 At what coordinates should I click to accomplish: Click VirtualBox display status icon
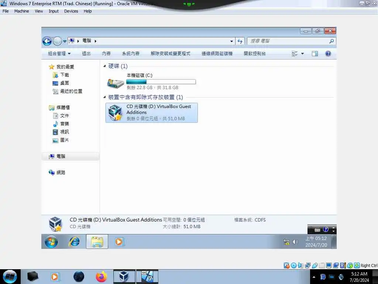pyautogui.click(x=329, y=266)
